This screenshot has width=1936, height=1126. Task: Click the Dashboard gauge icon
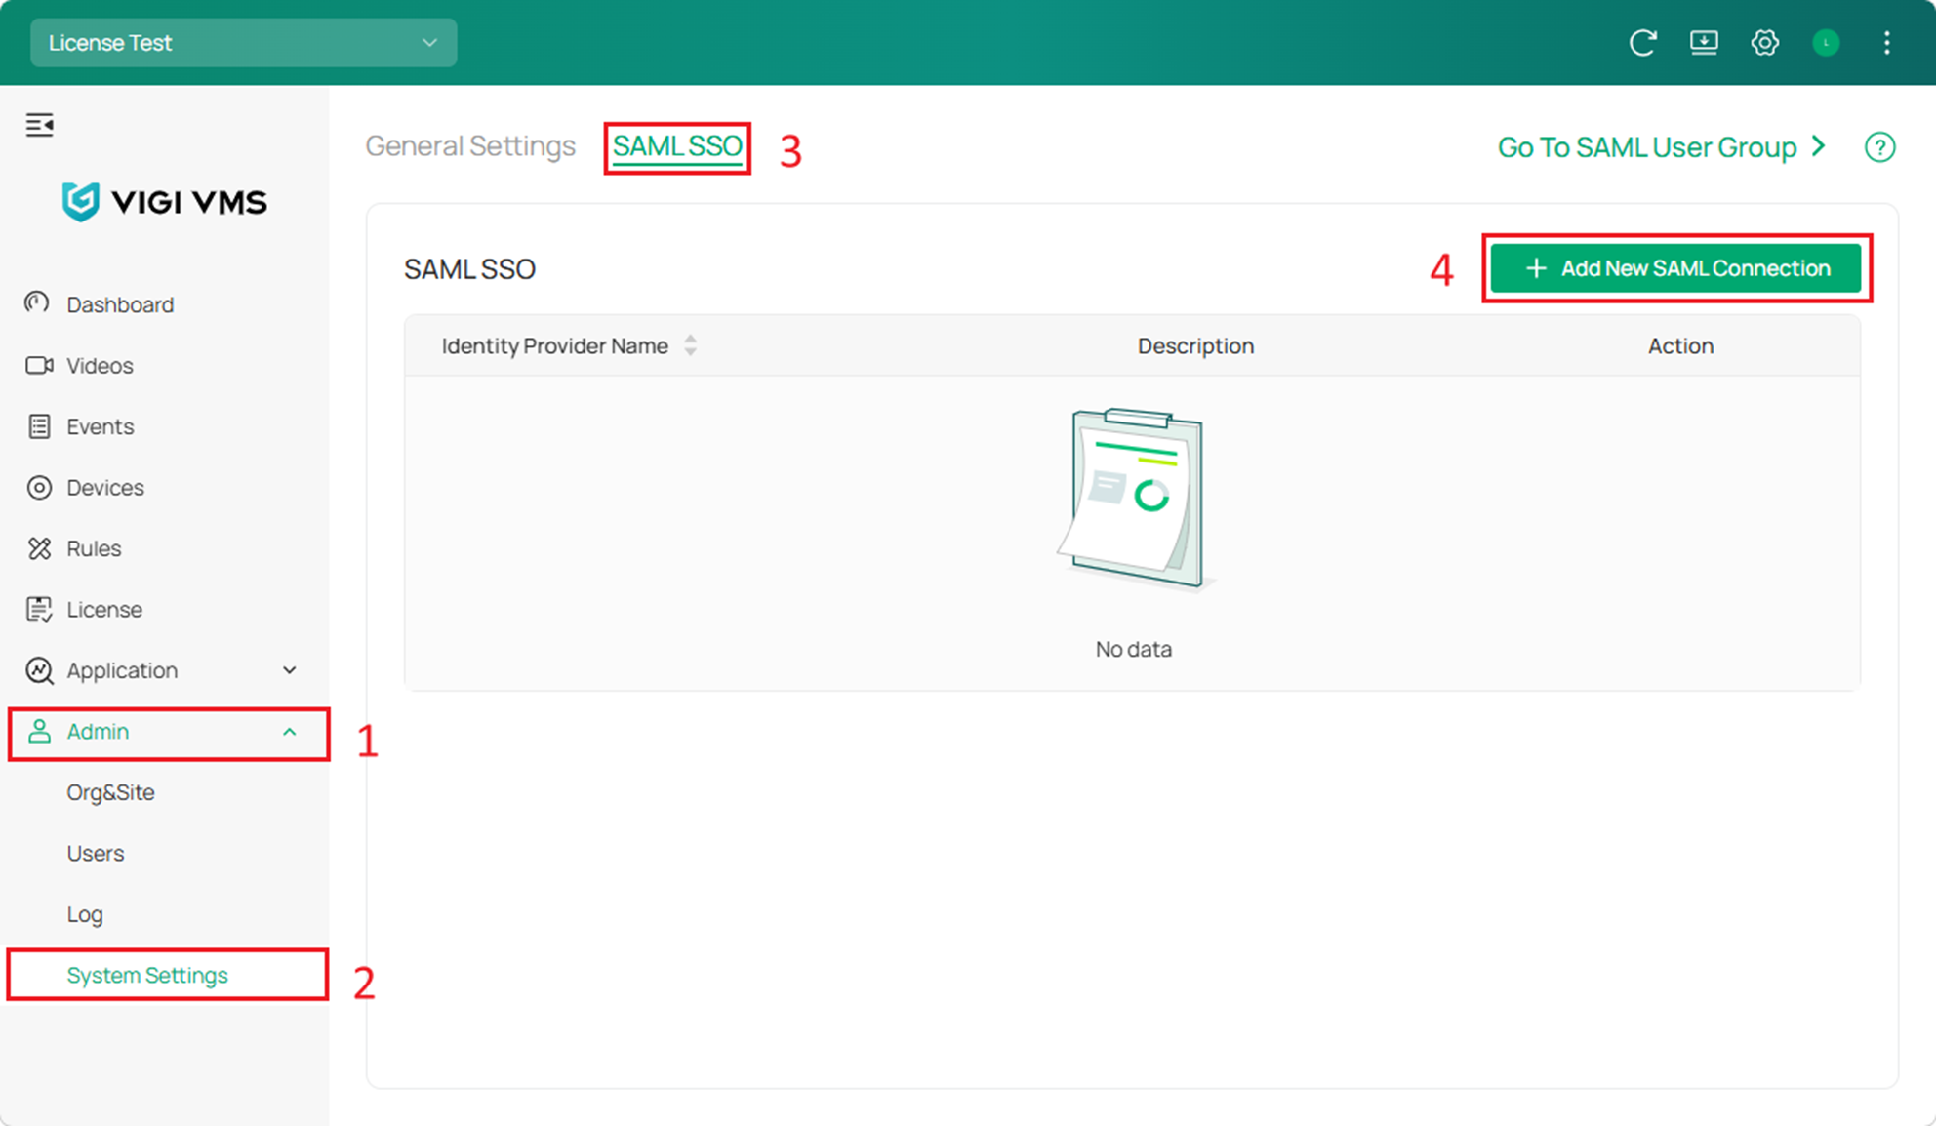click(x=38, y=303)
